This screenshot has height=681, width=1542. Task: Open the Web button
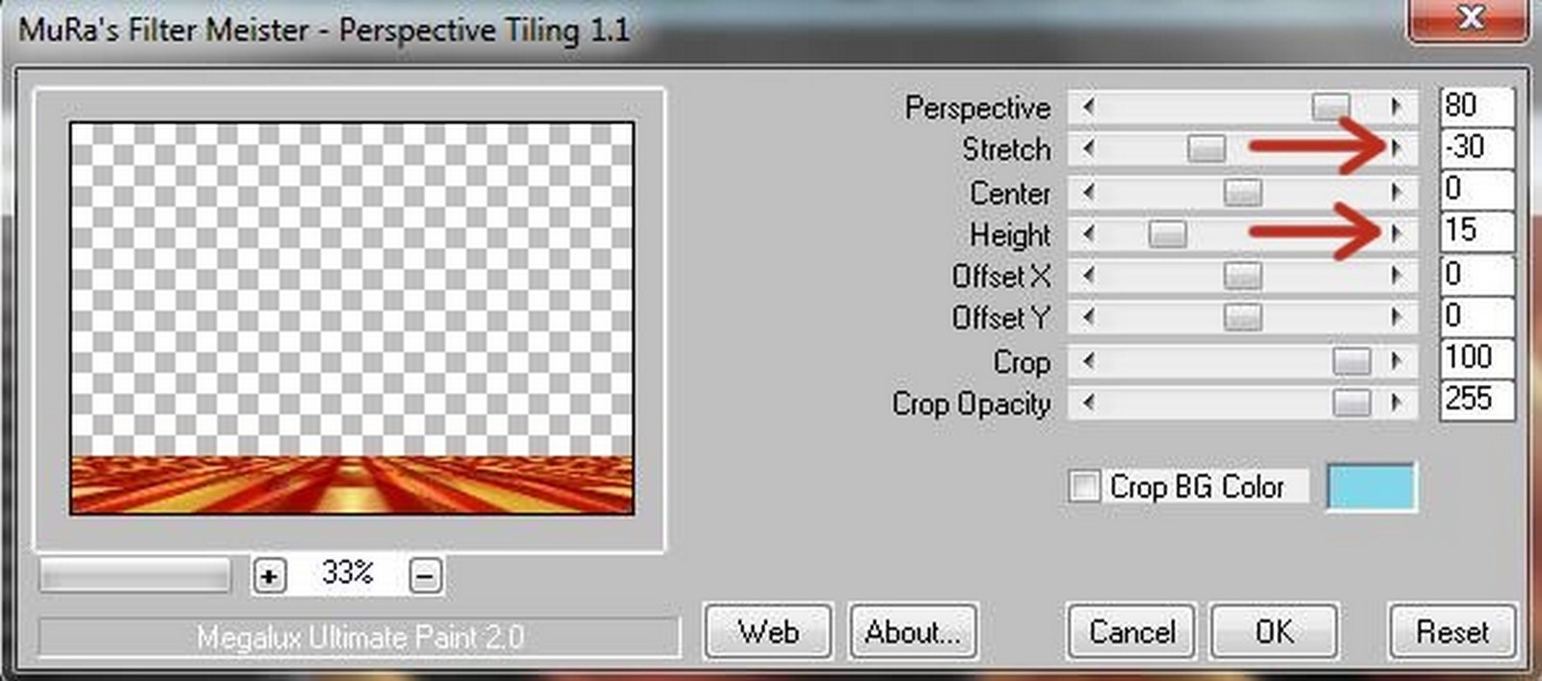tap(767, 632)
